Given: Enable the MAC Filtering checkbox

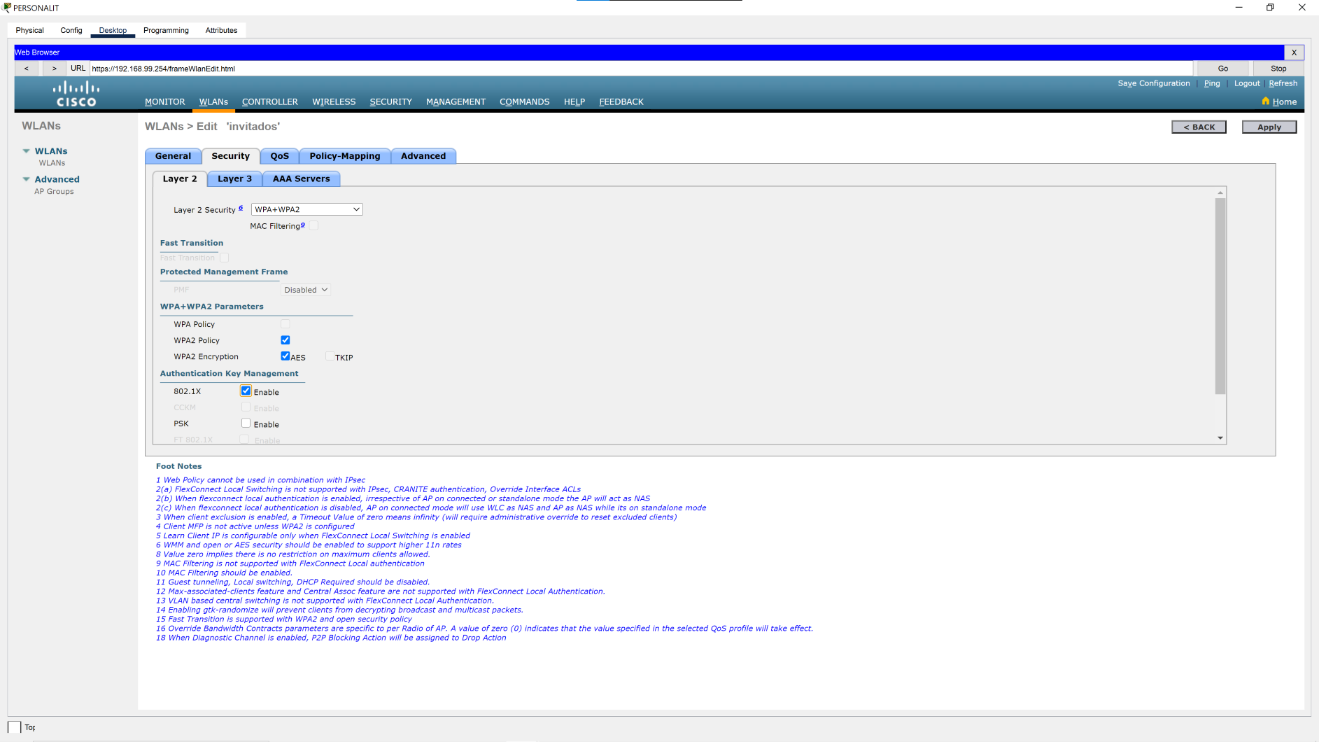Looking at the screenshot, I should pyautogui.click(x=313, y=225).
